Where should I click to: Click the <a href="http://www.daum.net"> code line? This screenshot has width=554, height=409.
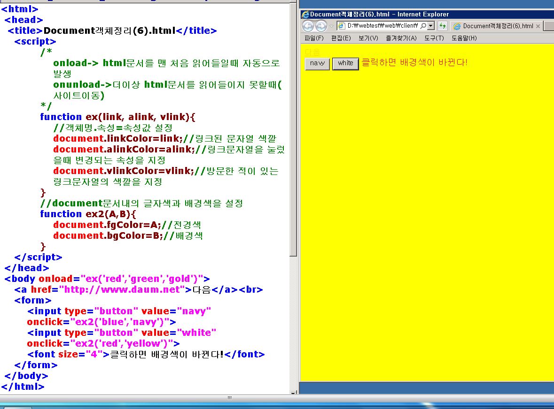tap(139, 290)
